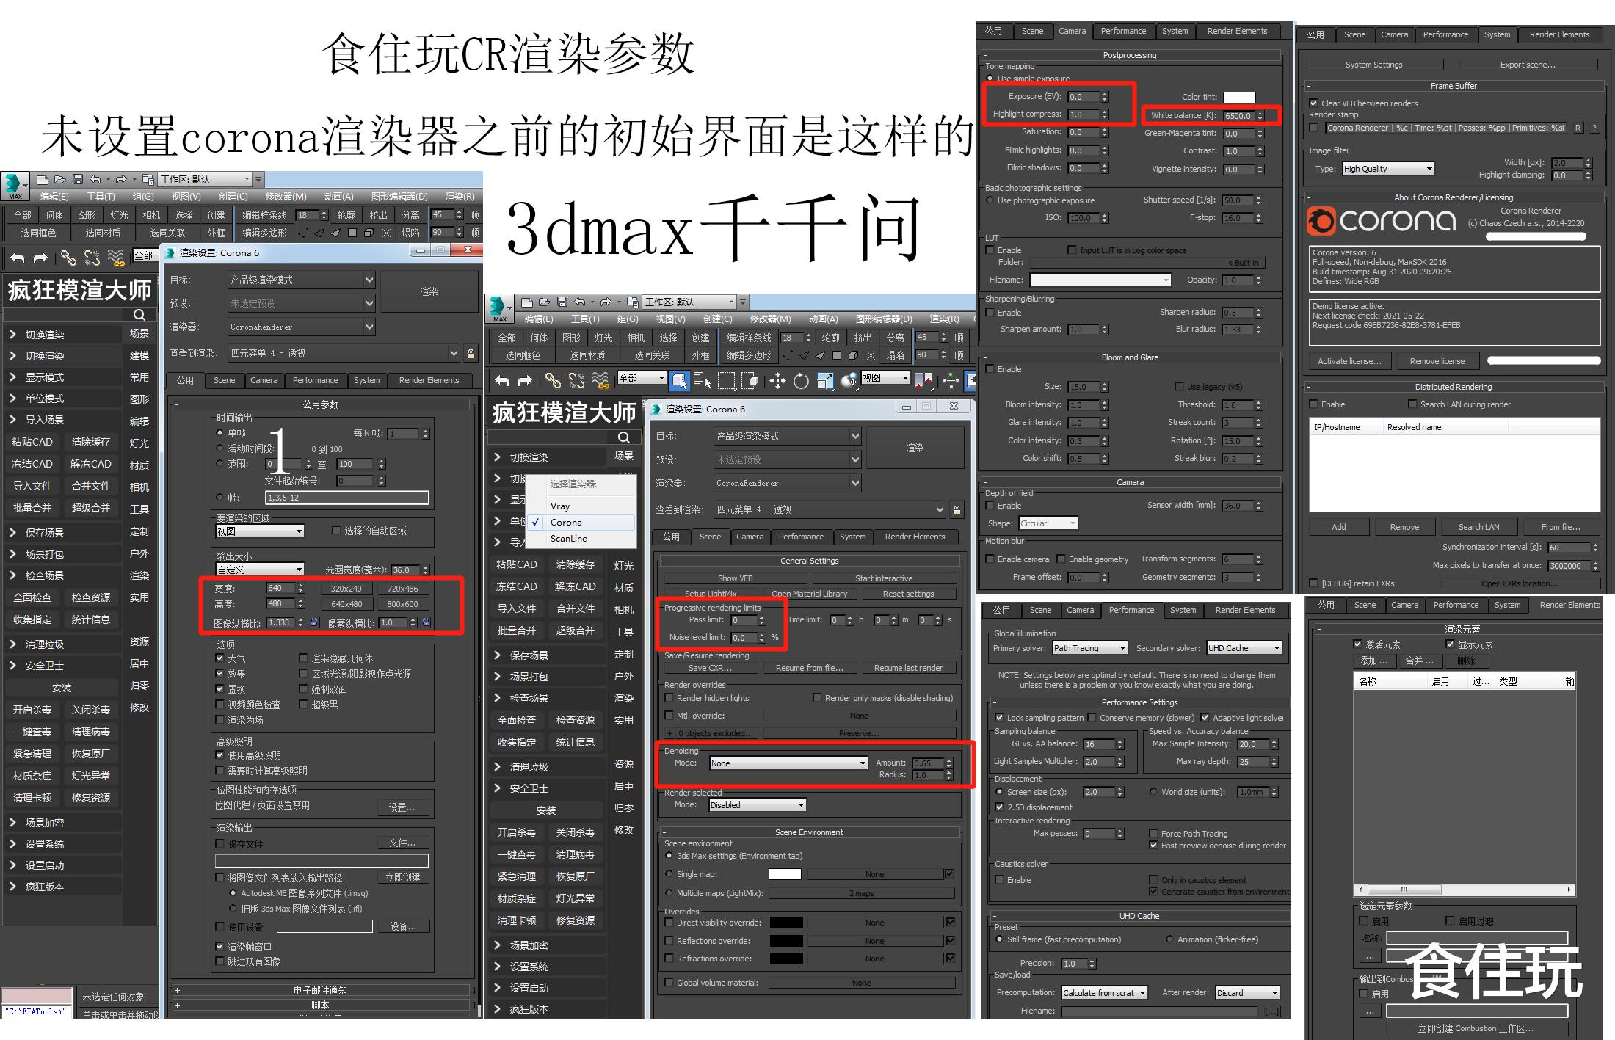Screen dimensions: 1615x1040
Task: Toggle Clear VFB between renders checkbox
Action: tap(1314, 103)
